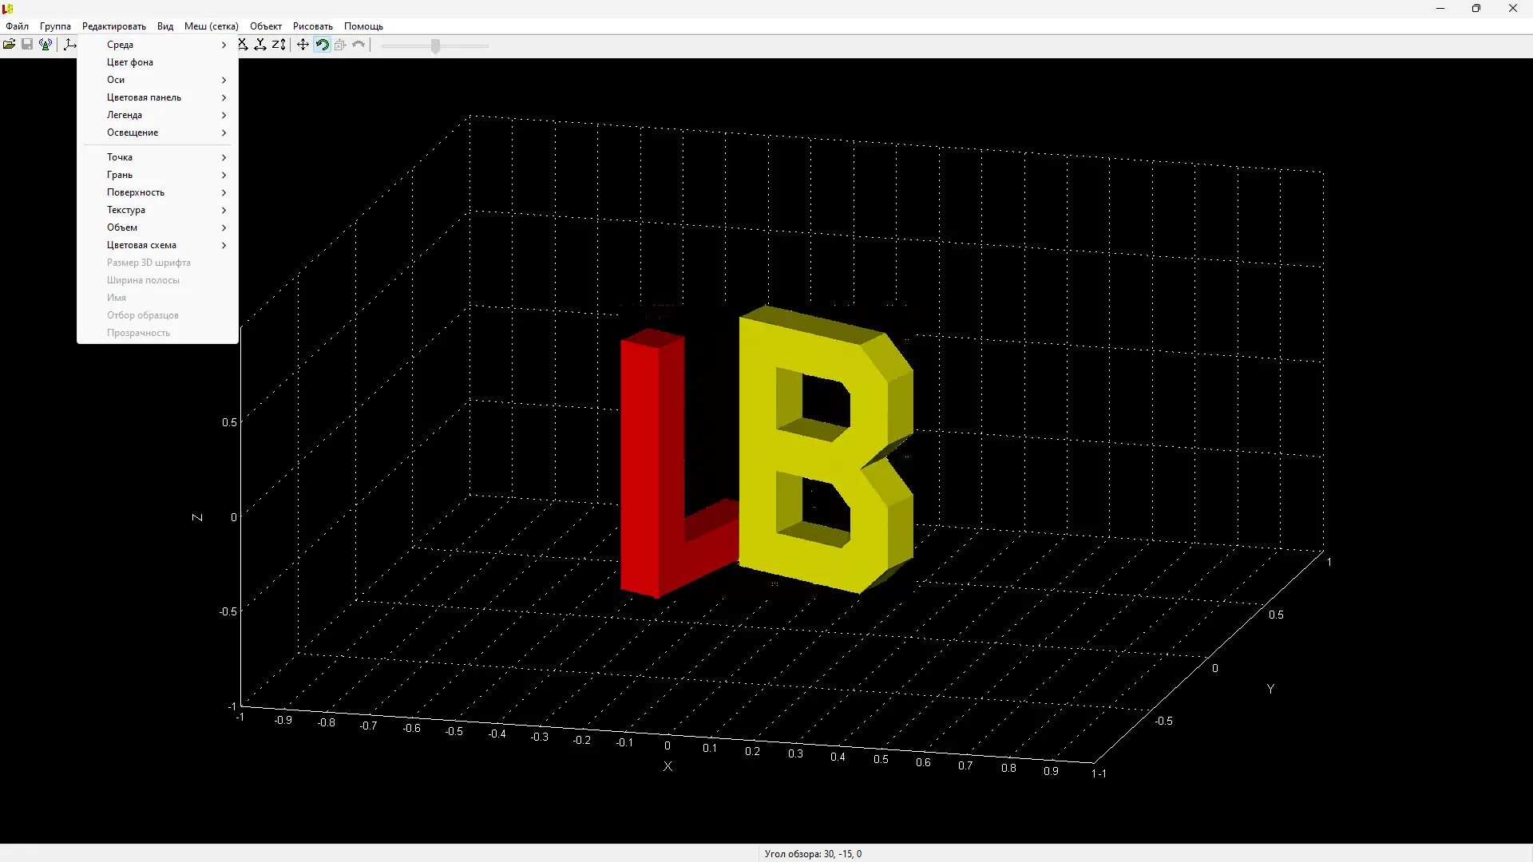The width and height of the screenshot is (1533, 862).
Task: Click the broadcast antenna toolbar icon
Action: tap(46, 45)
